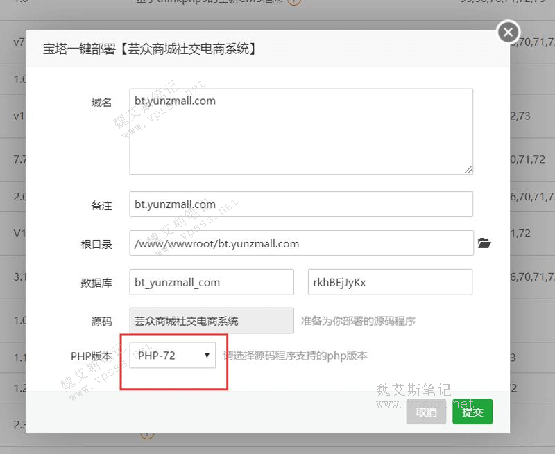Click the info icon above the dialog

pos(293,2)
